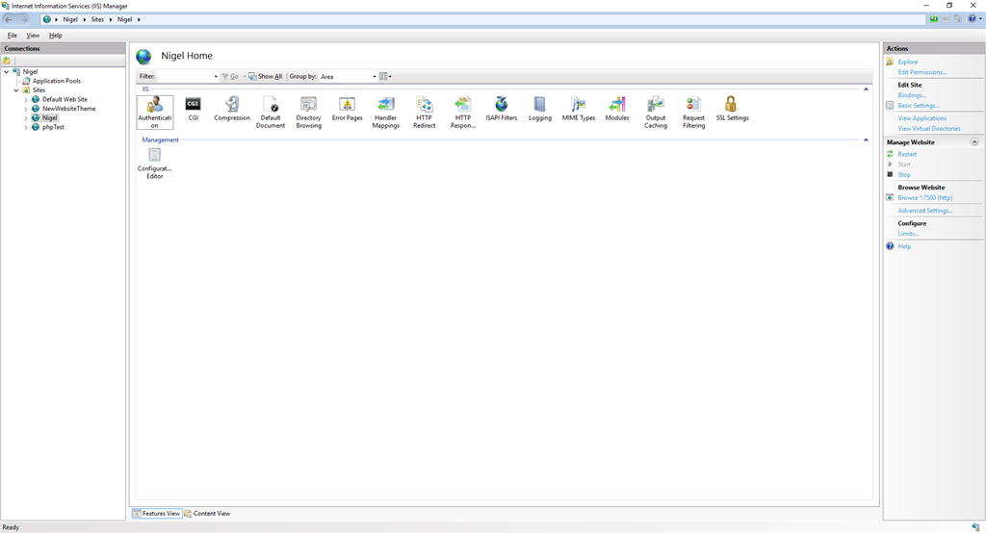Open HTTP Response Headers feature

pos(463,113)
